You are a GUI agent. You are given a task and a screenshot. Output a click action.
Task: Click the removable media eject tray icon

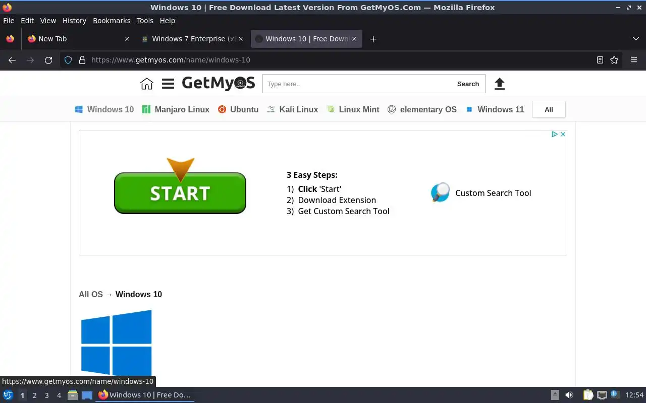pyautogui.click(x=555, y=395)
